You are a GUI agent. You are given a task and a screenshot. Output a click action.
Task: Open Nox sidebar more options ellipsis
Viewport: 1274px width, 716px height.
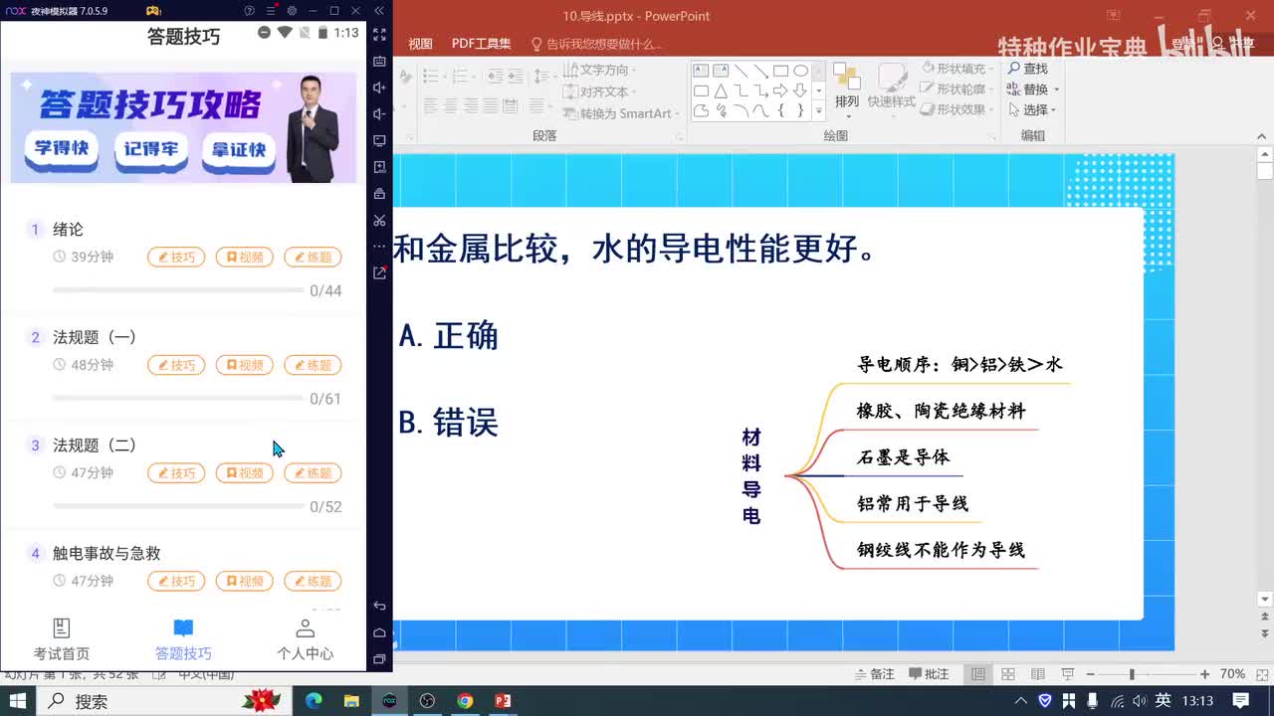(379, 246)
